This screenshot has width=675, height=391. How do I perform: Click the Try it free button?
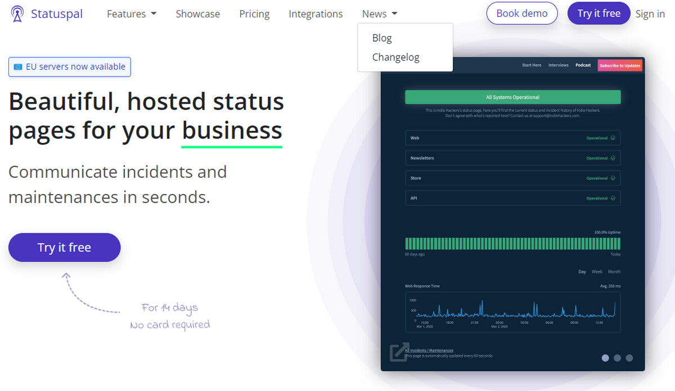coord(64,248)
